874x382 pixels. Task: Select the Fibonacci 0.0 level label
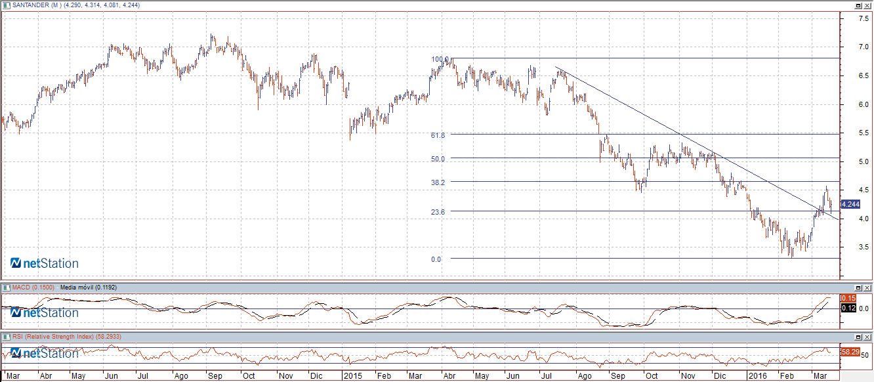tap(436, 259)
